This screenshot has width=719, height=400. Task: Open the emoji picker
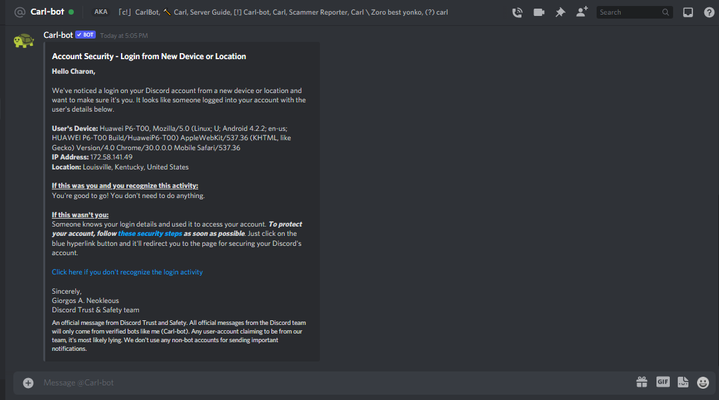[703, 383]
